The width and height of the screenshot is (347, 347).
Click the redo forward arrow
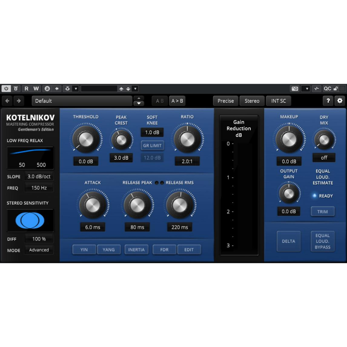tap(19, 101)
